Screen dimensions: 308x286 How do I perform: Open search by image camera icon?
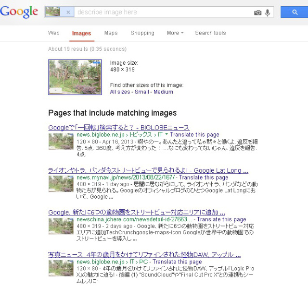[258, 13]
